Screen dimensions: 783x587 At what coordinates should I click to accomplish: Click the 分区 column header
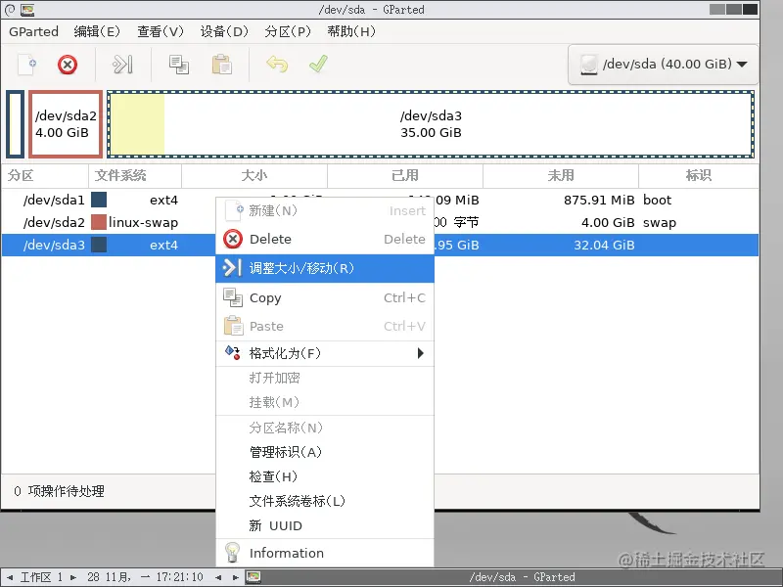[44, 176]
